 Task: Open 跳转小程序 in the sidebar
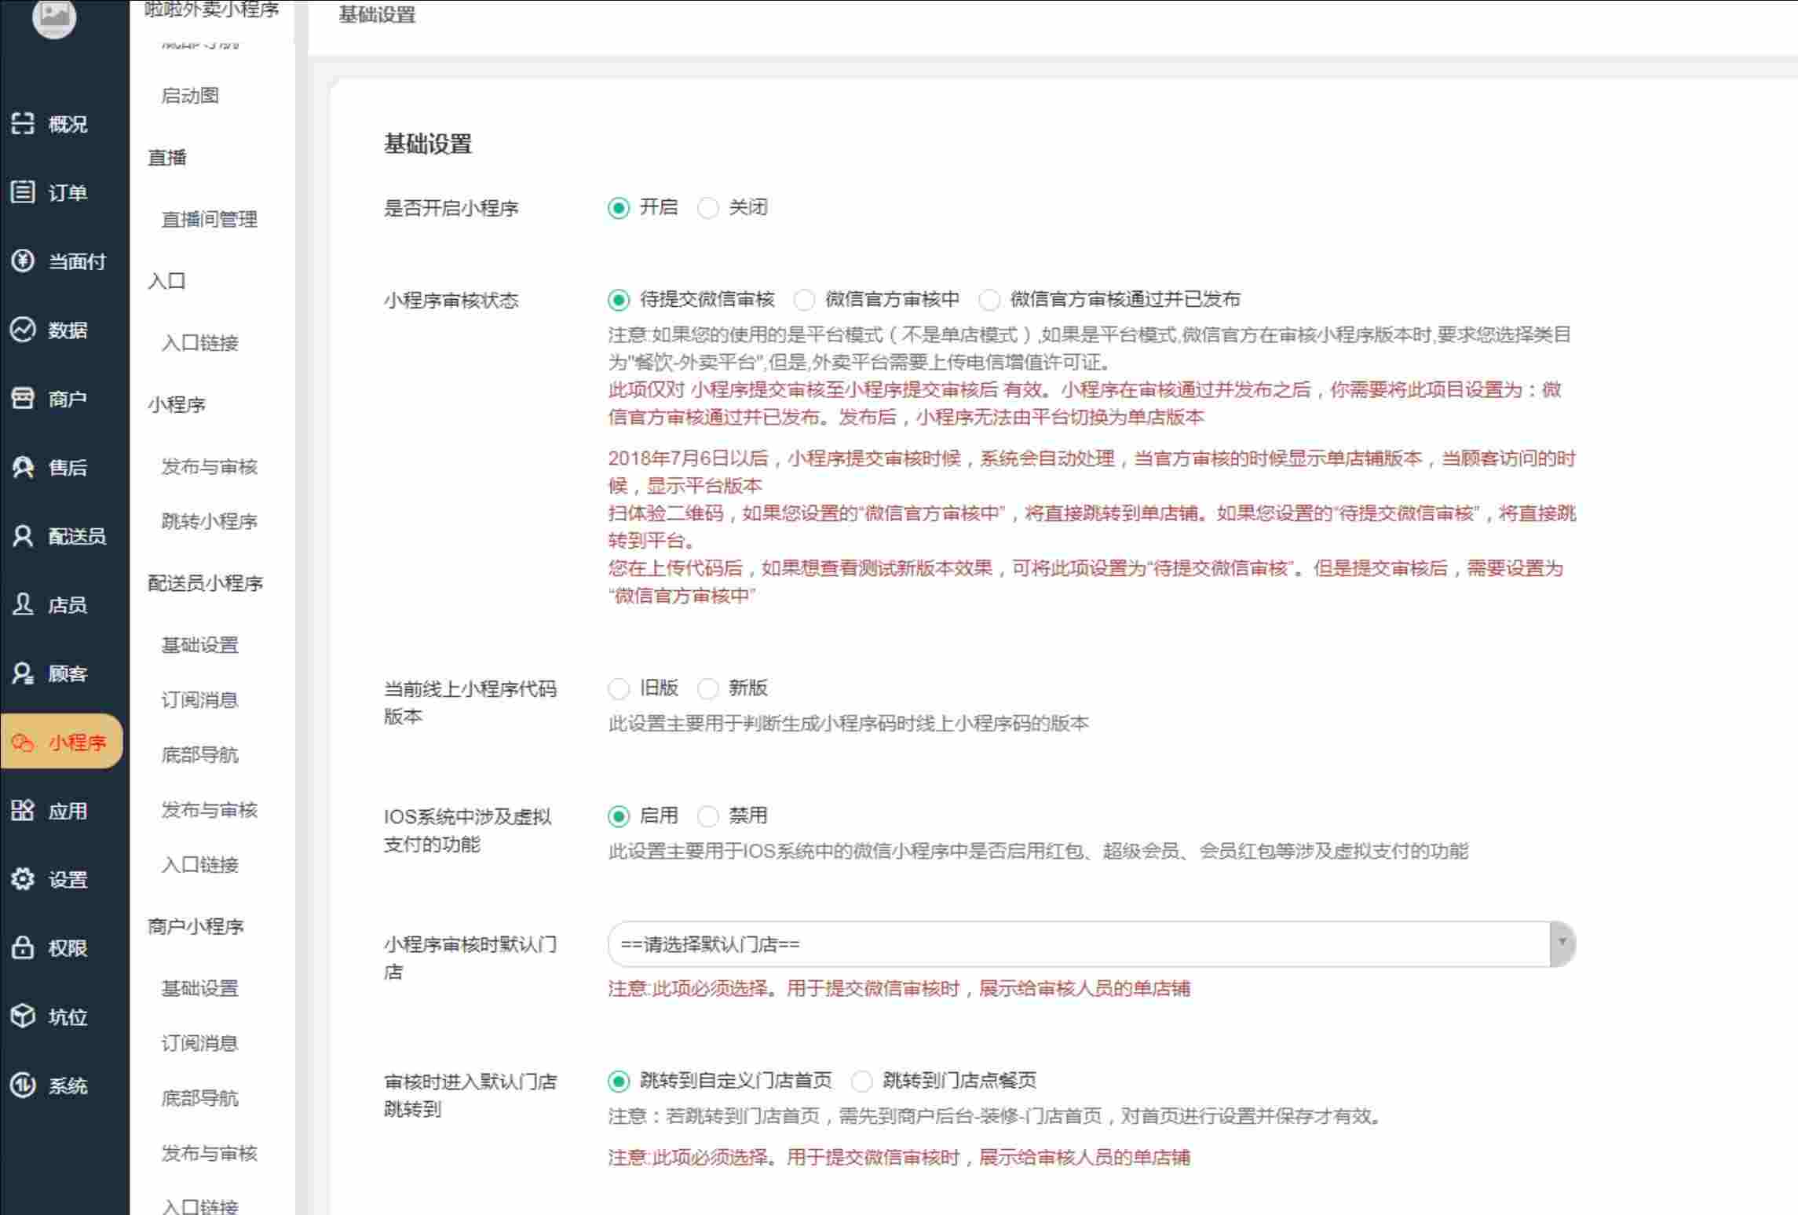(x=210, y=520)
